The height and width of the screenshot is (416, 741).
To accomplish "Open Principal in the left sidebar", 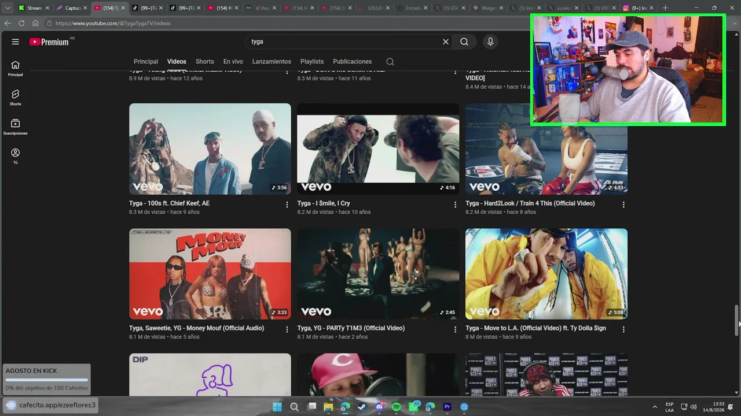I will 16,69.
